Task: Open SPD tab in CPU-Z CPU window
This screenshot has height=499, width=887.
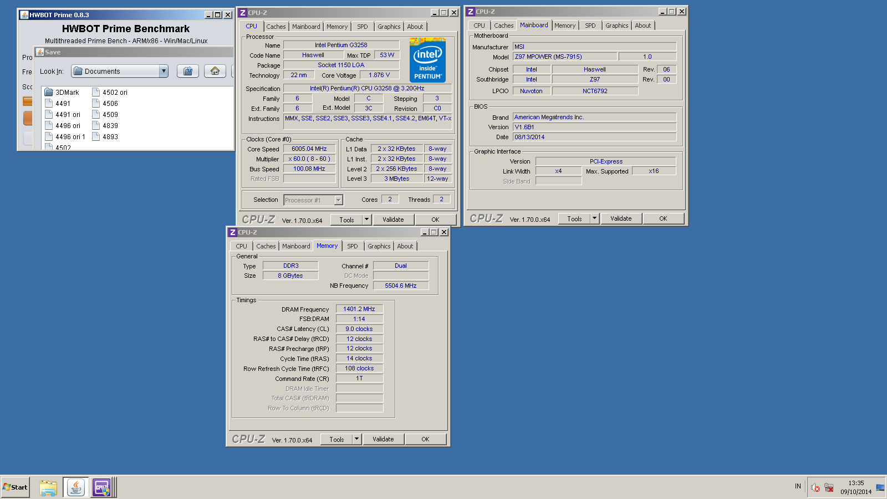Action: (x=363, y=27)
